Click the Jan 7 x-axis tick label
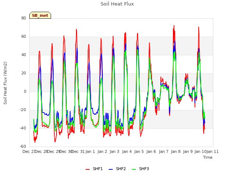The width and height of the screenshot is (235, 176). 163,151
